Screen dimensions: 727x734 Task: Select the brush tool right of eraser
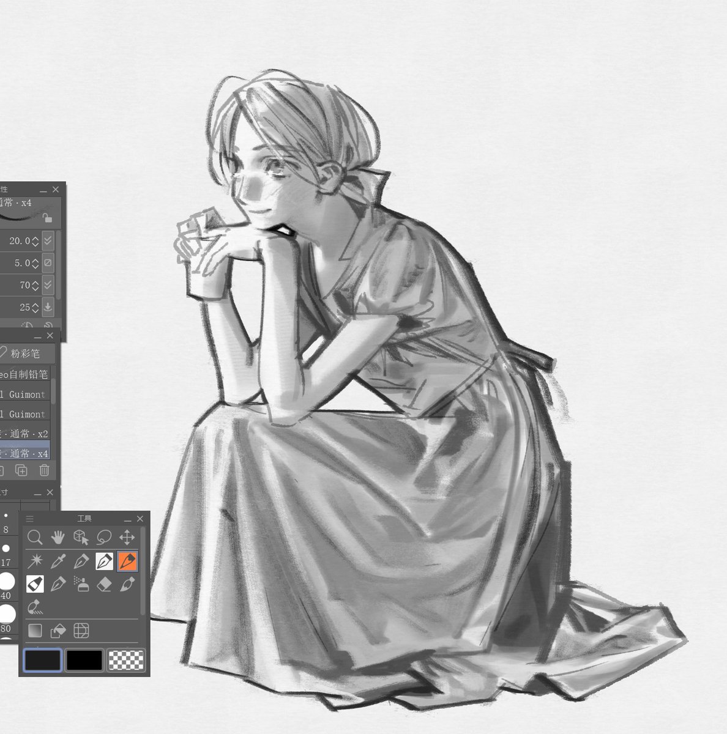[x=127, y=584]
